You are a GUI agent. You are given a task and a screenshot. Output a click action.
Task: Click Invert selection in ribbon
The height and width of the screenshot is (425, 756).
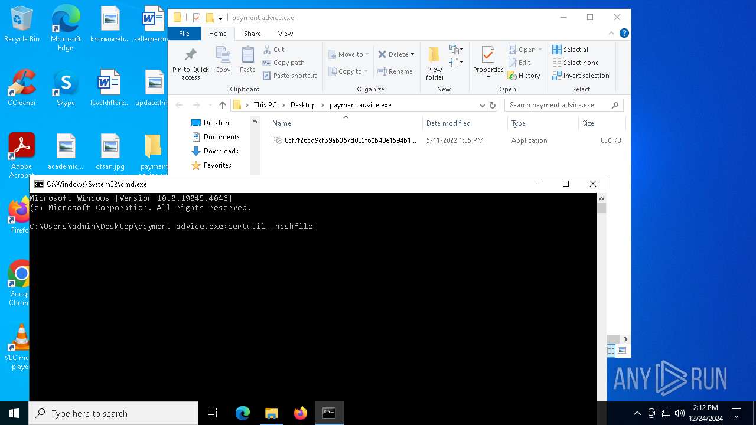click(581, 76)
